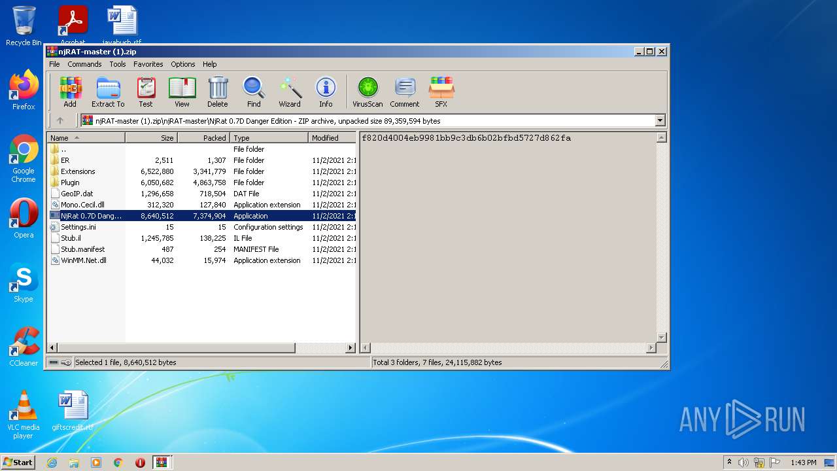The image size is (837, 471).
Task: Run VirusScan from toolbar
Action: (367, 92)
